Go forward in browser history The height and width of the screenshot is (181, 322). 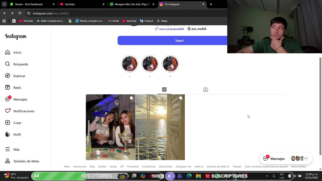click(x=12, y=13)
